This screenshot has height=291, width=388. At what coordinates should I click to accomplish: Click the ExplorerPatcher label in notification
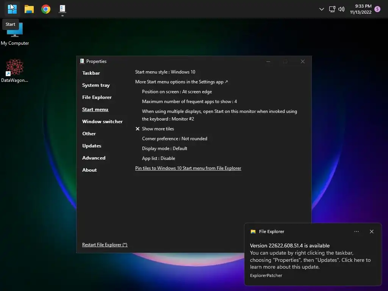tap(266, 275)
